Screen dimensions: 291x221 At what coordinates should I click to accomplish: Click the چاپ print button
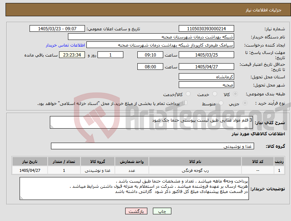click(x=162, y=211)
